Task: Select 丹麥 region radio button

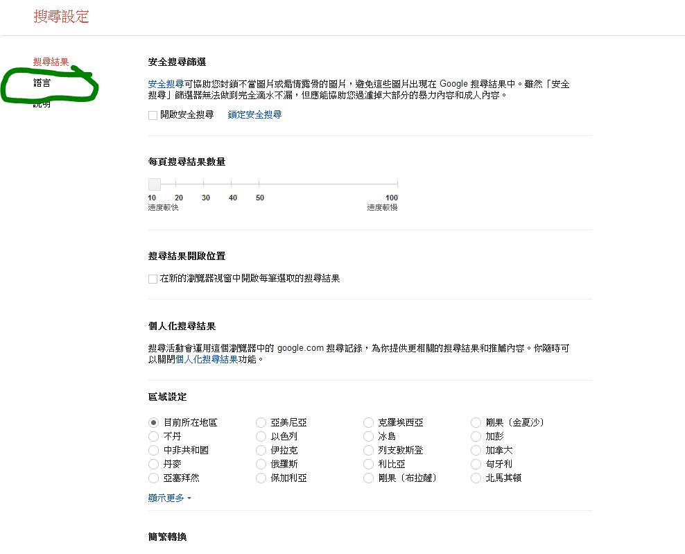Action: click(x=154, y=464)
